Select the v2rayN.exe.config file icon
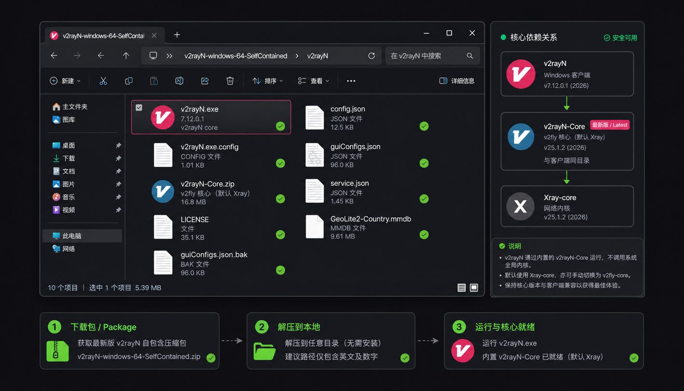Screen dimensions: 684x391 tap(163, 155)
